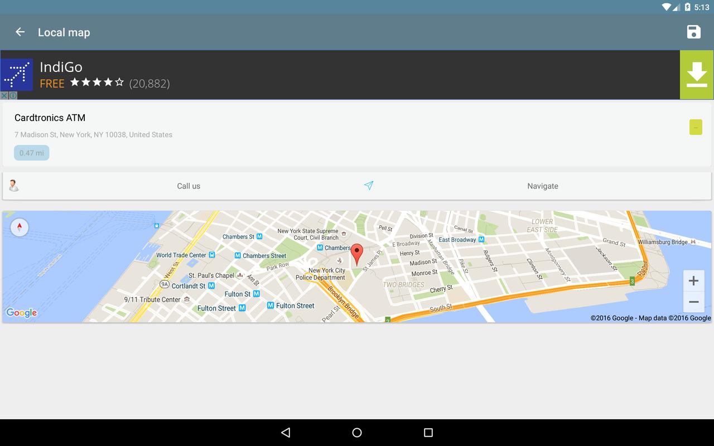The width and height of the screenshot is (714, 446).
Task: Zoom out the map with minus
Action: pyautogui.click(x=693, y=302)
